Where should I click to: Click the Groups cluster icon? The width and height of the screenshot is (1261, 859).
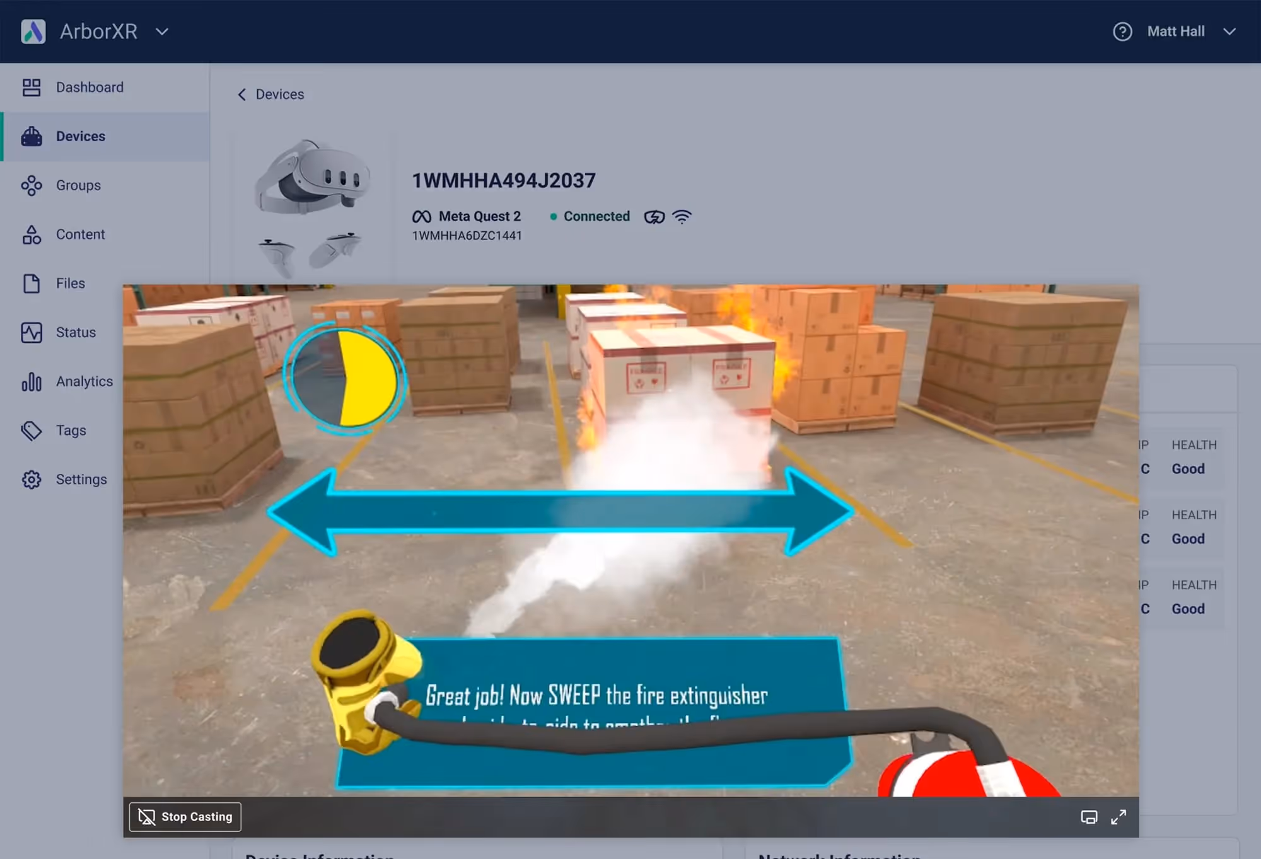[x=32, y=185]
